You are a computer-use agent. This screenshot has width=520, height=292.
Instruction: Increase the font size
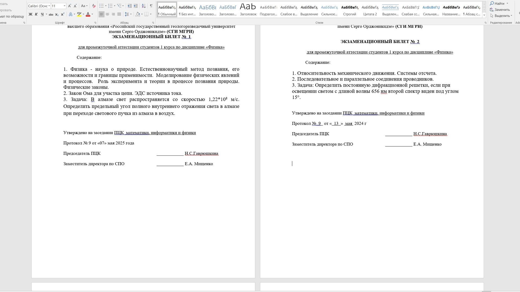(70, 6)
